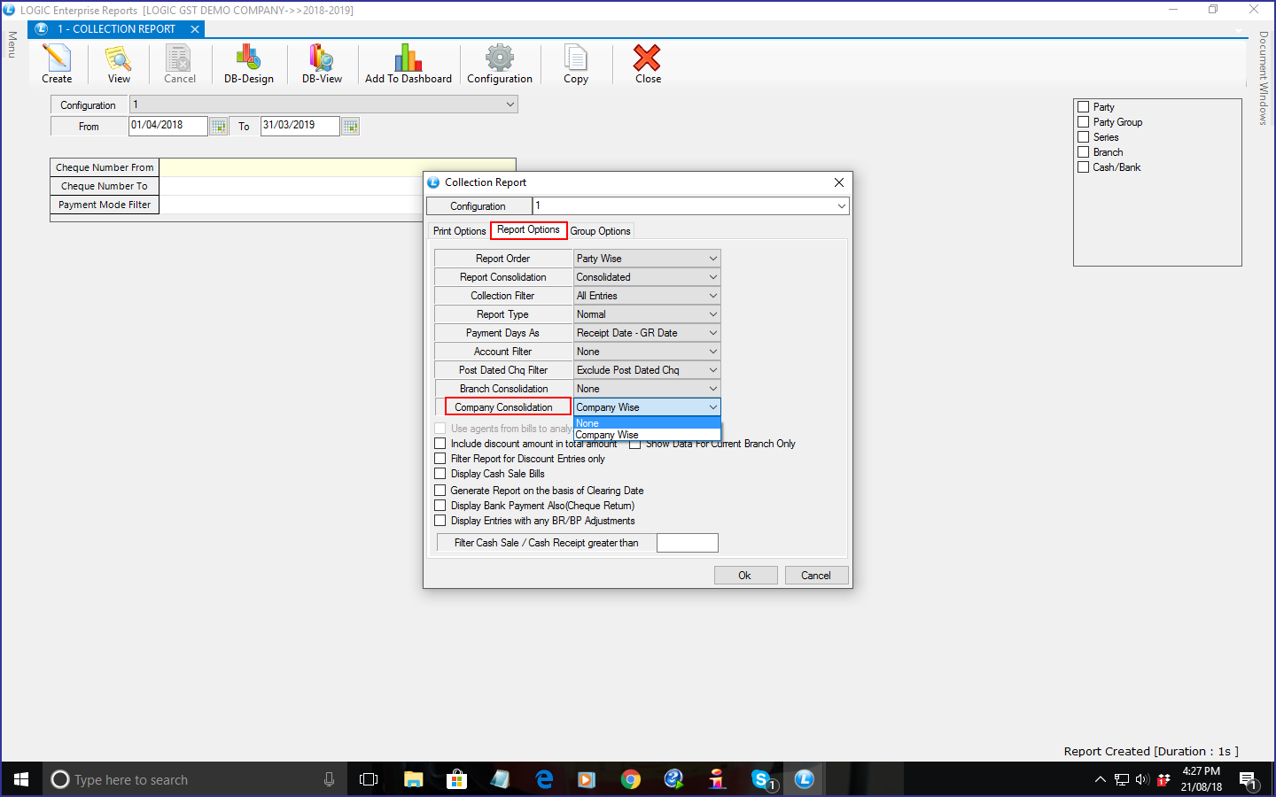Open the From date calendar picker

(x=219, y=127)
